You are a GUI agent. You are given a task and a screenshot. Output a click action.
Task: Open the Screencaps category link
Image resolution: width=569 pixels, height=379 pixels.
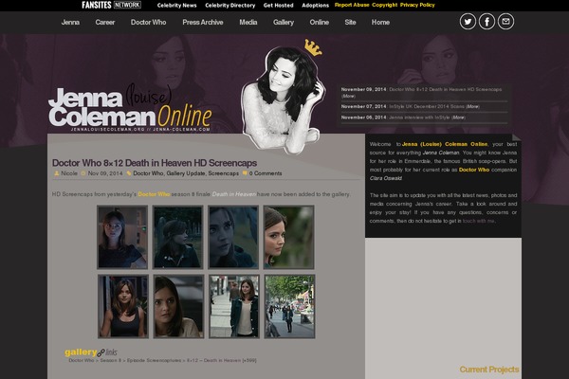(x=224, y=173)
